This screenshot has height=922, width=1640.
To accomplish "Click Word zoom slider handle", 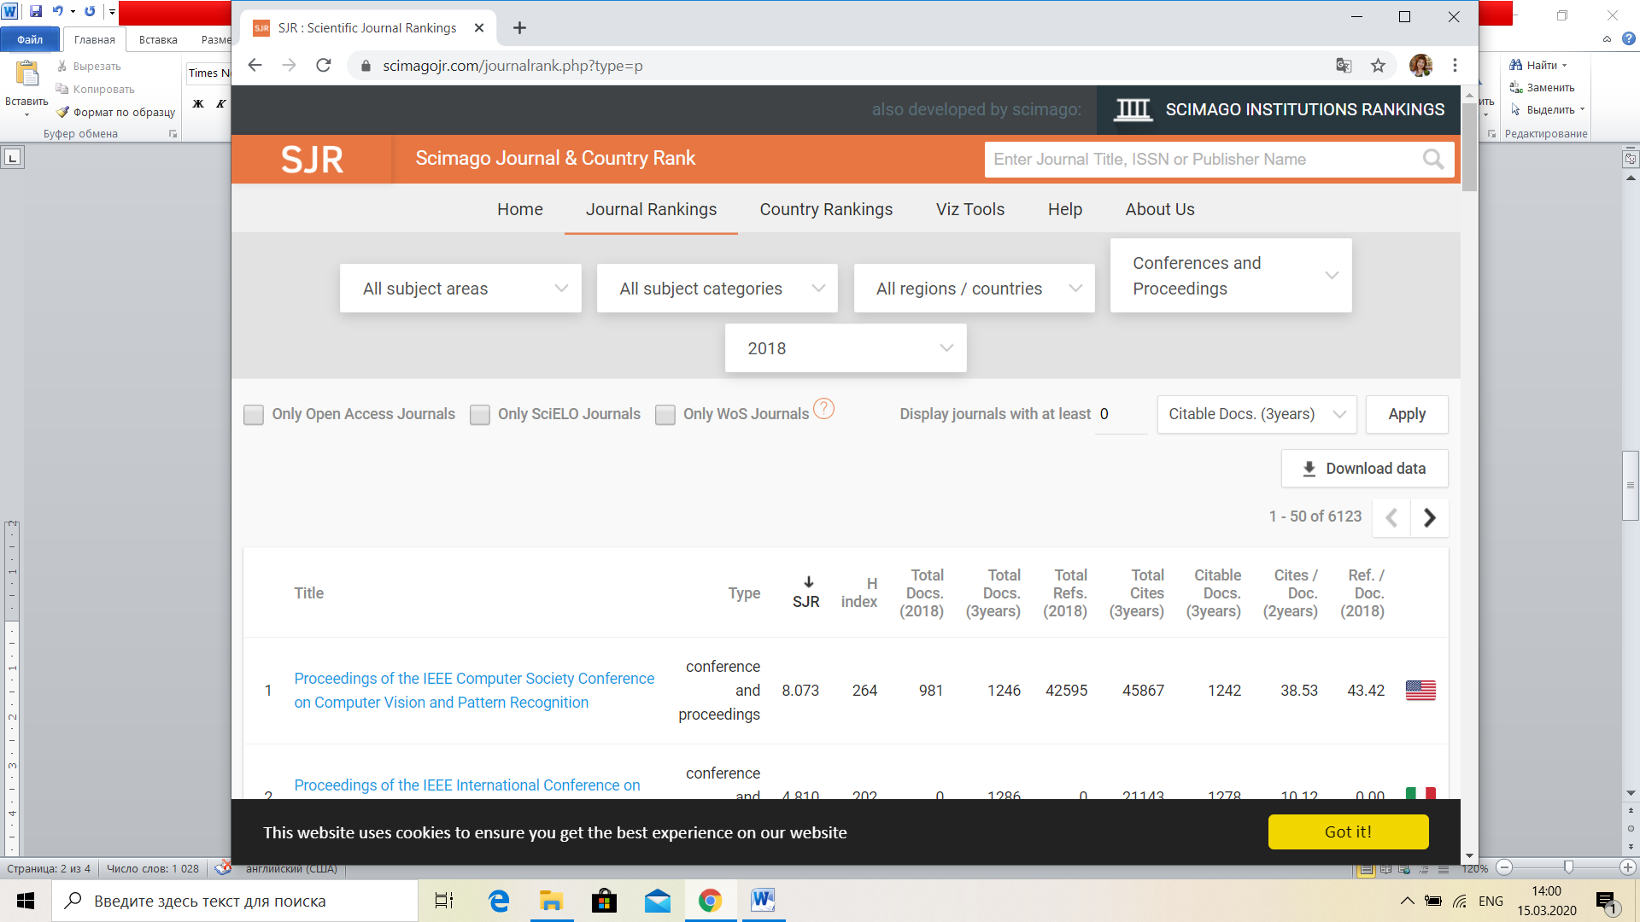I will click(x=1568, y=867).
